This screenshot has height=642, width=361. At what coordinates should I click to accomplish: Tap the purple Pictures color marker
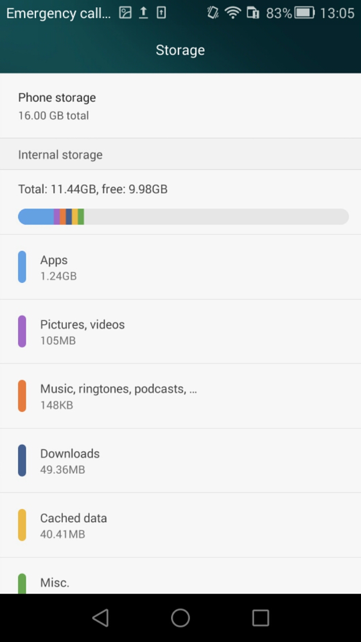coord(22,331)
